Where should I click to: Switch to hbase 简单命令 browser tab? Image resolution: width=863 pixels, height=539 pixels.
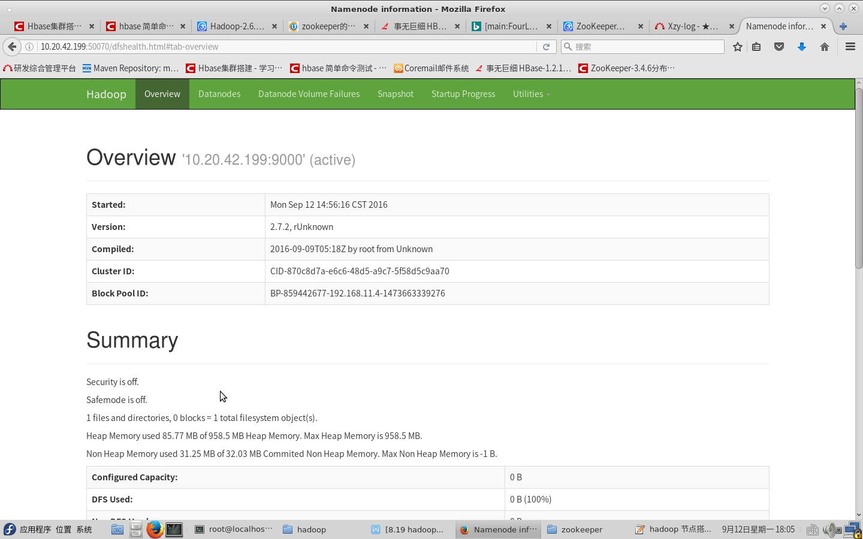146,26
